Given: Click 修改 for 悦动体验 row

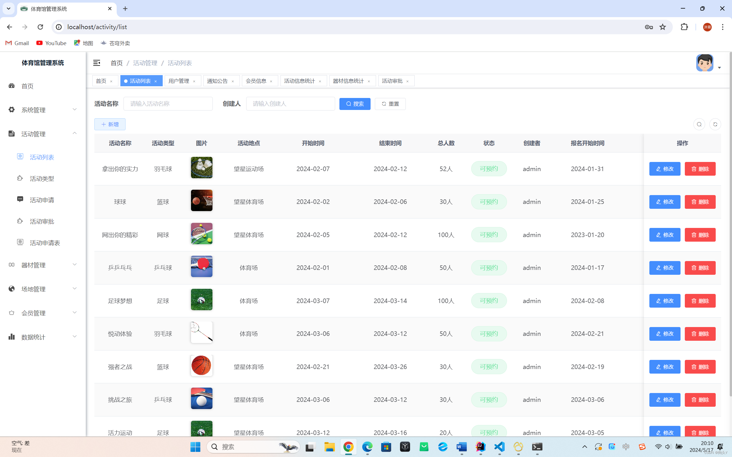Looking at the screenshot, I should (x=665, y=334).
